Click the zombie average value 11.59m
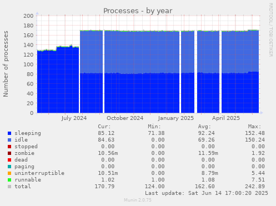Screen dimensions: 276x206 208,153
